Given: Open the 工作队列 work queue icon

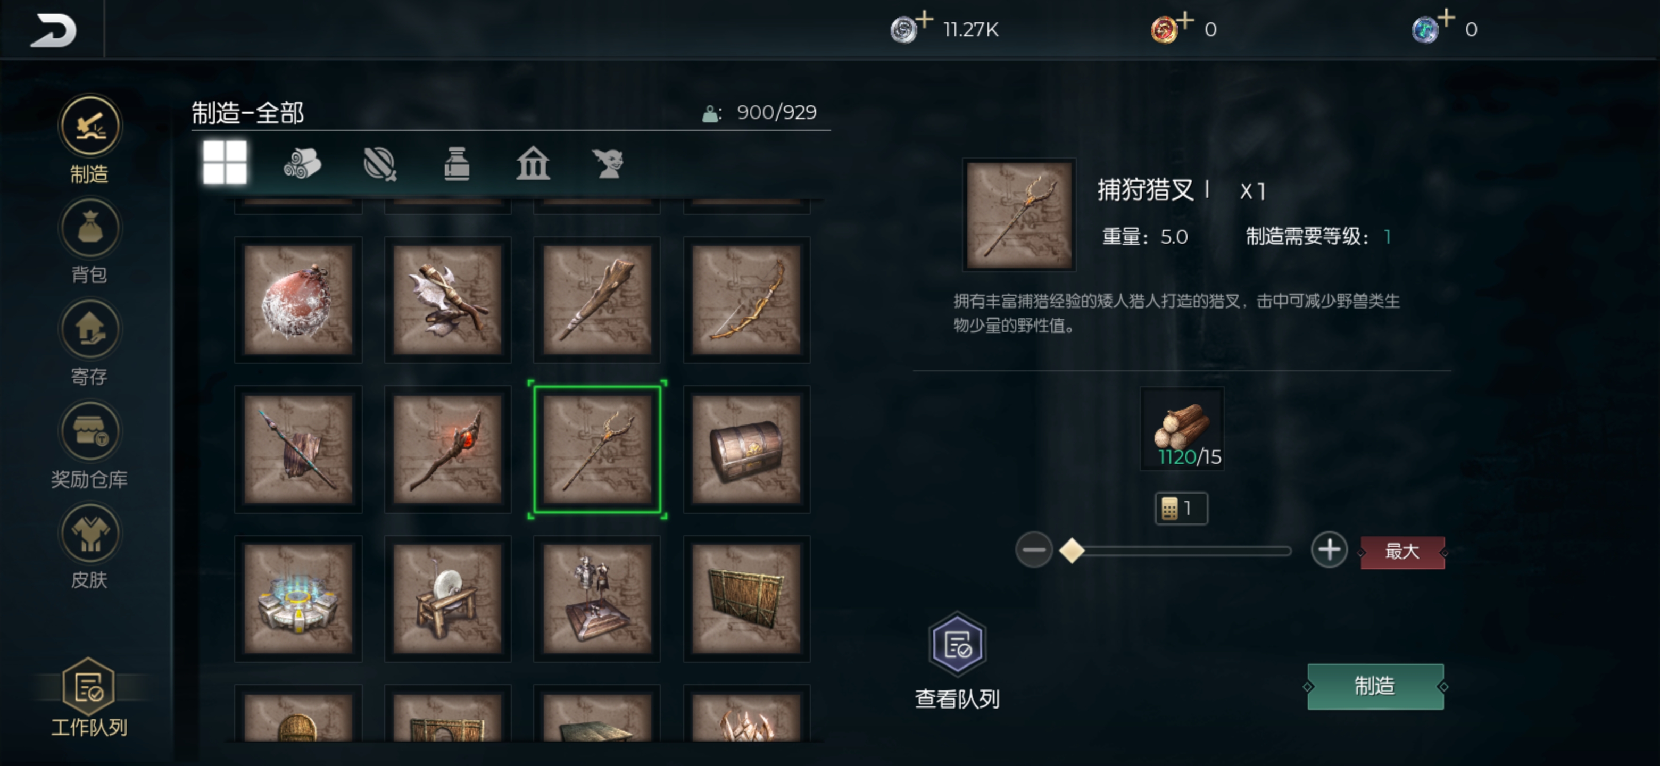Looking at the screenshot, I should click(89, 687).
